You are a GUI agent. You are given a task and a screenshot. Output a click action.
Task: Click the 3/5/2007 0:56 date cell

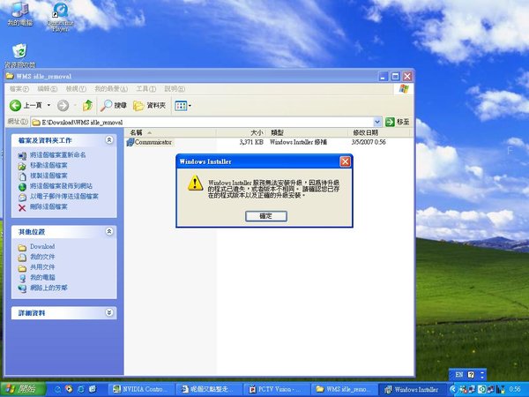[369, 142]
